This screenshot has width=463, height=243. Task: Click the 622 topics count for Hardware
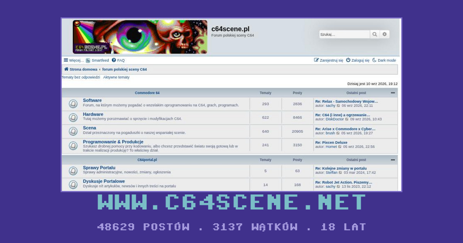pyautogui.click(x=265, y=117)
